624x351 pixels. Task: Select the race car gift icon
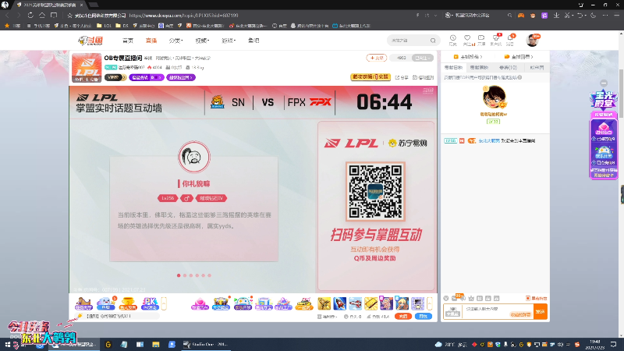point(304,303)
